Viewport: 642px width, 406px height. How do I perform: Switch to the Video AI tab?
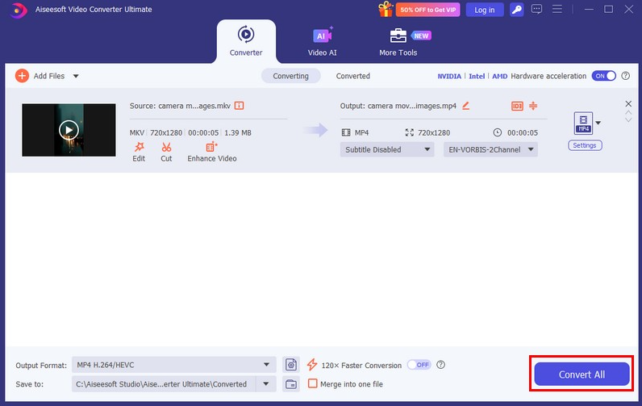coord(323,41)
